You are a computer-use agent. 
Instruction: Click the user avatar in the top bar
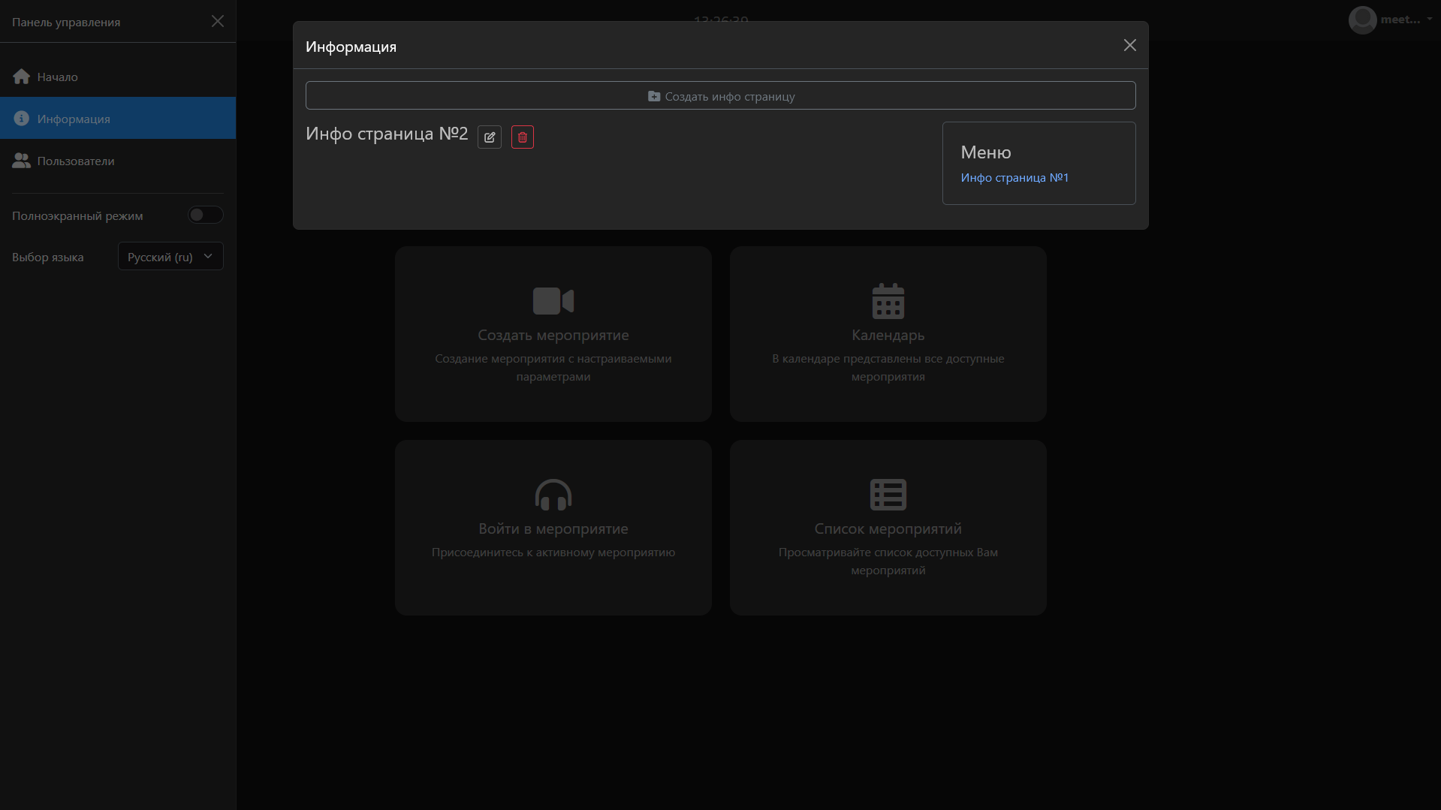click(x=1362, y=20)
